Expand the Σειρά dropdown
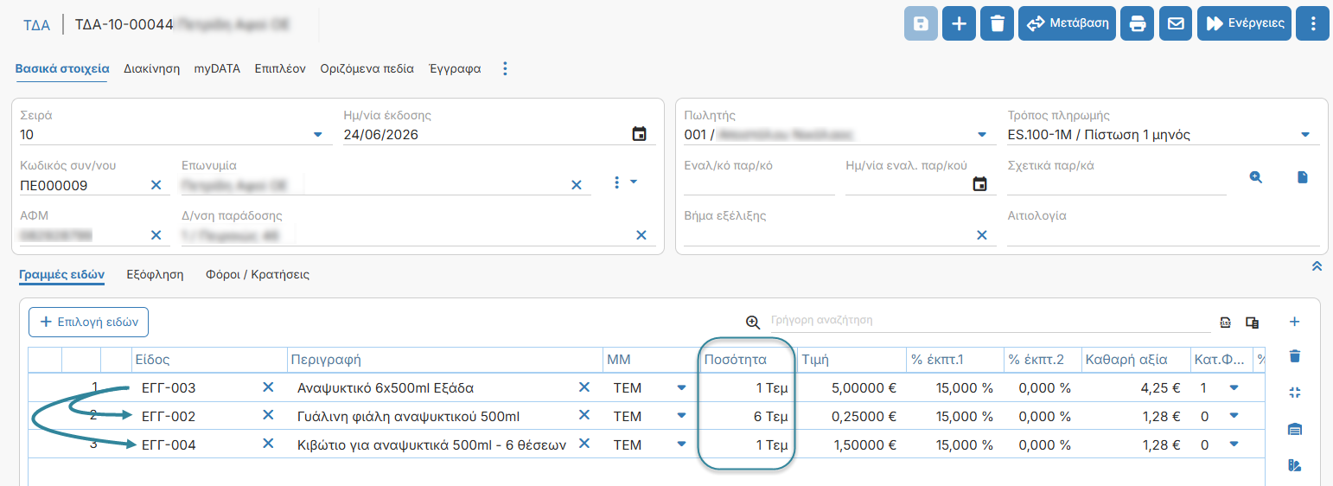This screenshot has height=486, width=1333. [318, 135]
